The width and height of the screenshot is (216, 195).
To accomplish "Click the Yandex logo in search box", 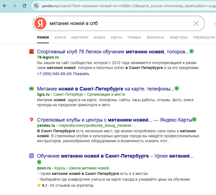I will (x=40, y=23).
